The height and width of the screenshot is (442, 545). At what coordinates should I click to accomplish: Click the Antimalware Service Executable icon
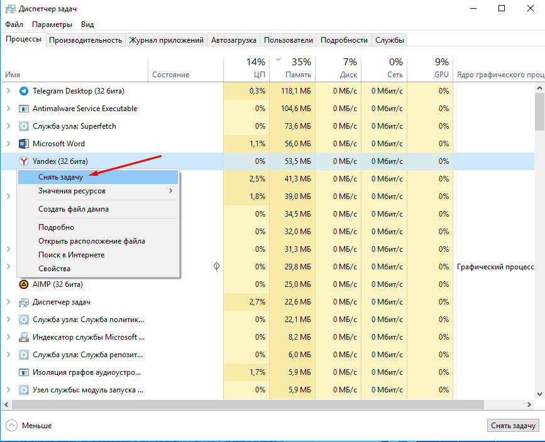pyautogui.click(x=24, y=109)
